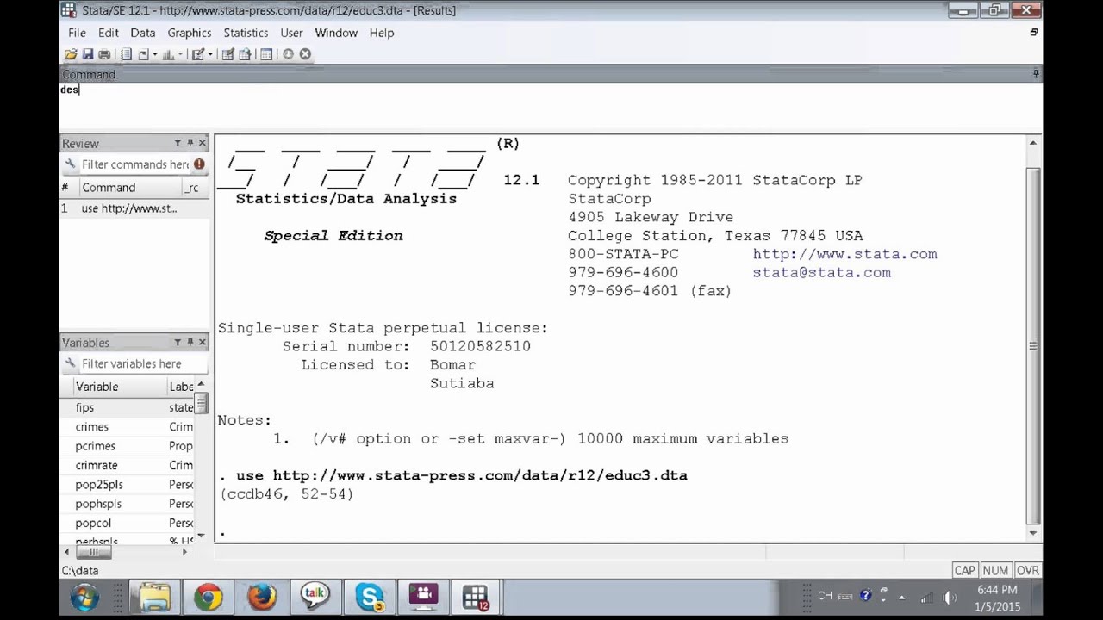Select the crimrate variable
The image size is (1103, 620).
click(128, 465)
